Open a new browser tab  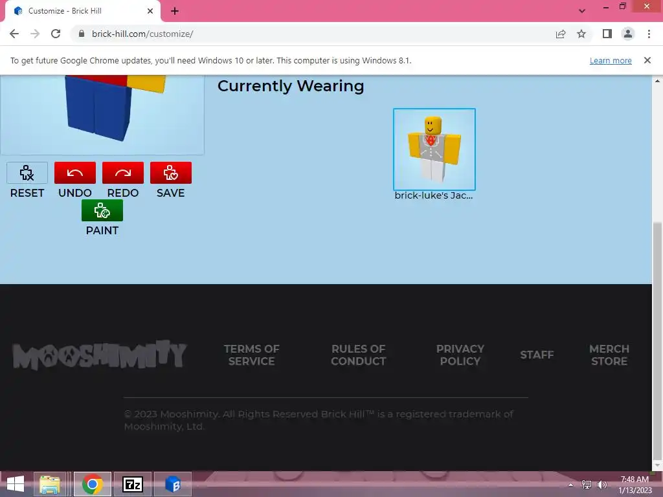[175, 11]
